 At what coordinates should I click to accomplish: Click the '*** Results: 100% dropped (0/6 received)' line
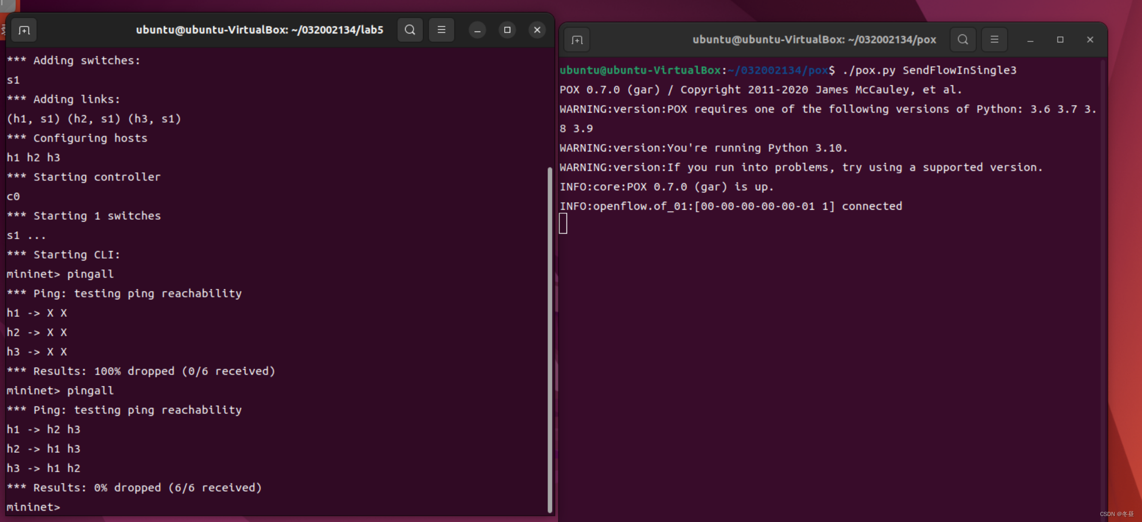(x=141, y=371)
